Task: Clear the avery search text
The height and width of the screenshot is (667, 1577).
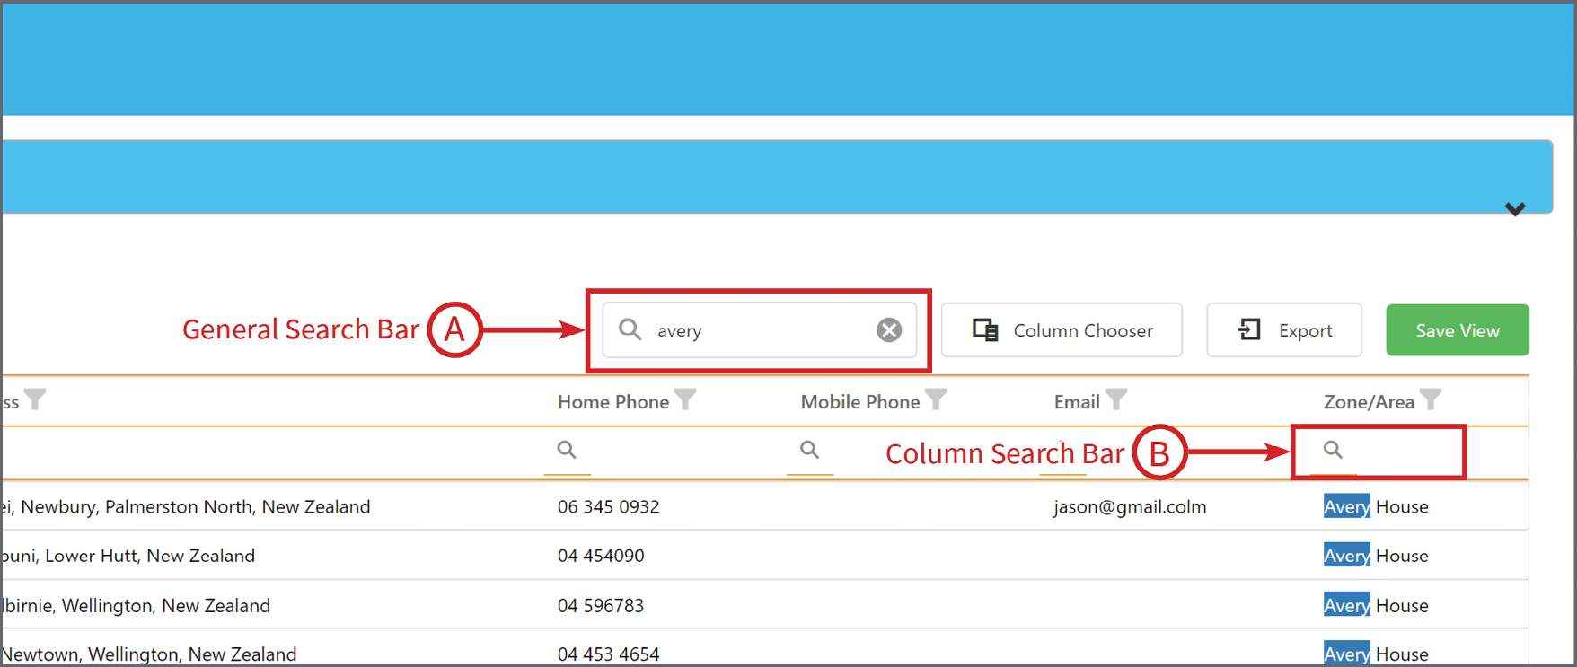Action: click(889, 330)
